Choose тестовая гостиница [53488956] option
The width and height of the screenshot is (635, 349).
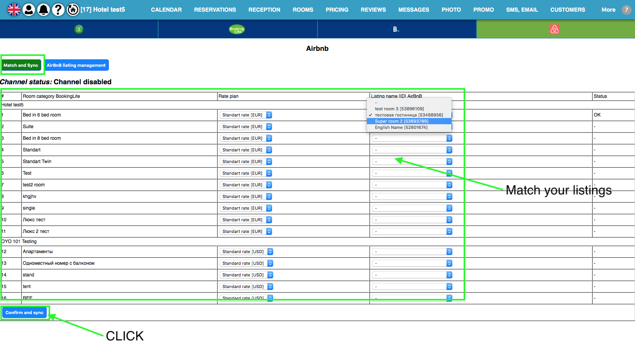point(409,115)
